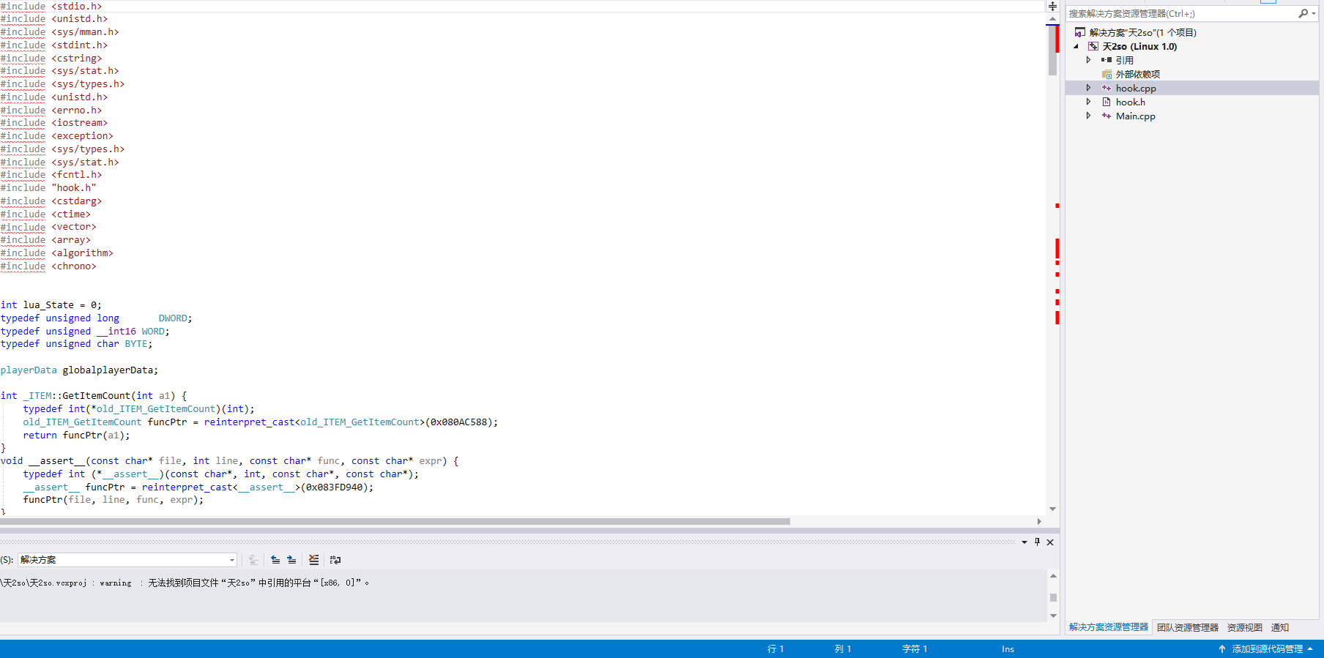
Task: Toggle auto-hide pin on output panel
Action: (x=1037, y=542)
